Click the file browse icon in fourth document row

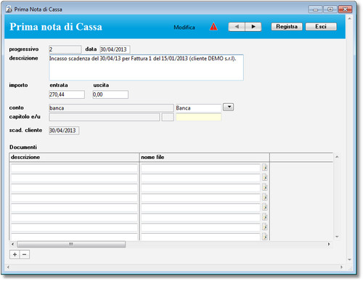coord(265,197)
